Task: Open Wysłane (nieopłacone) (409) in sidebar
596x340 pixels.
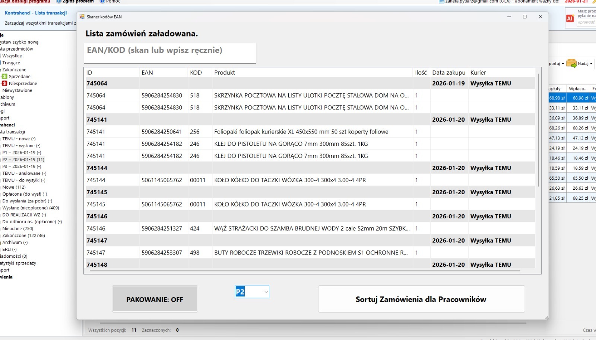Action: click(x=31, y=208)
